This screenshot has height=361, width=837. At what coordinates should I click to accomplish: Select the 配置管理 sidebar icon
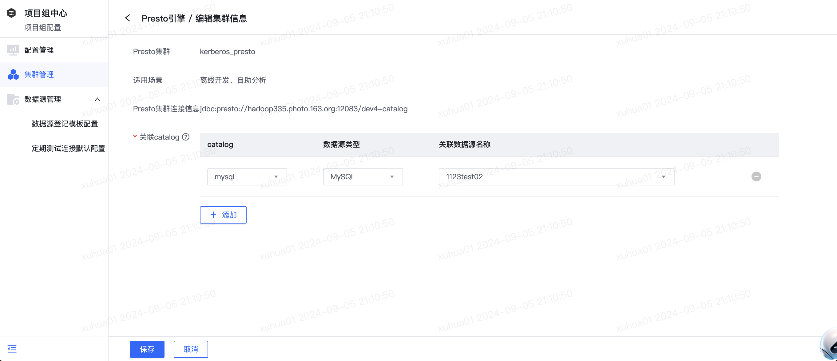coord(13,50)
